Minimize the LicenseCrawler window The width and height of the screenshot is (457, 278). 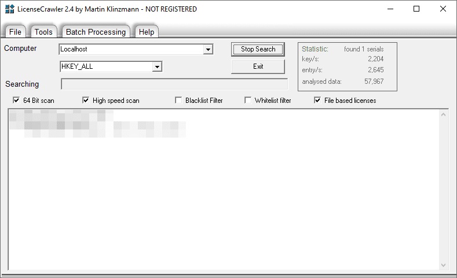390,9
